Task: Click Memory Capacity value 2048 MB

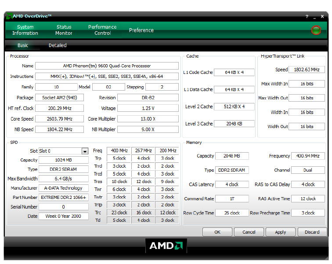Action: 232,156
